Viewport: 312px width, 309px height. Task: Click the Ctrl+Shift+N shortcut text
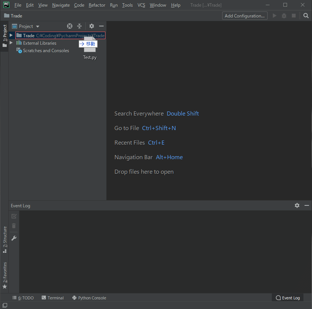(x=159, y=128)
